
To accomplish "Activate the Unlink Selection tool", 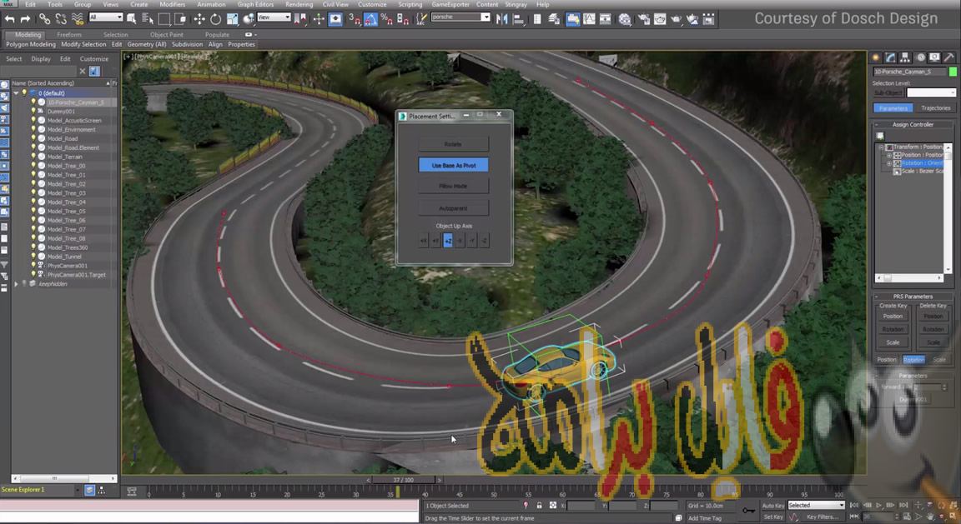I will tap(61, 19).
